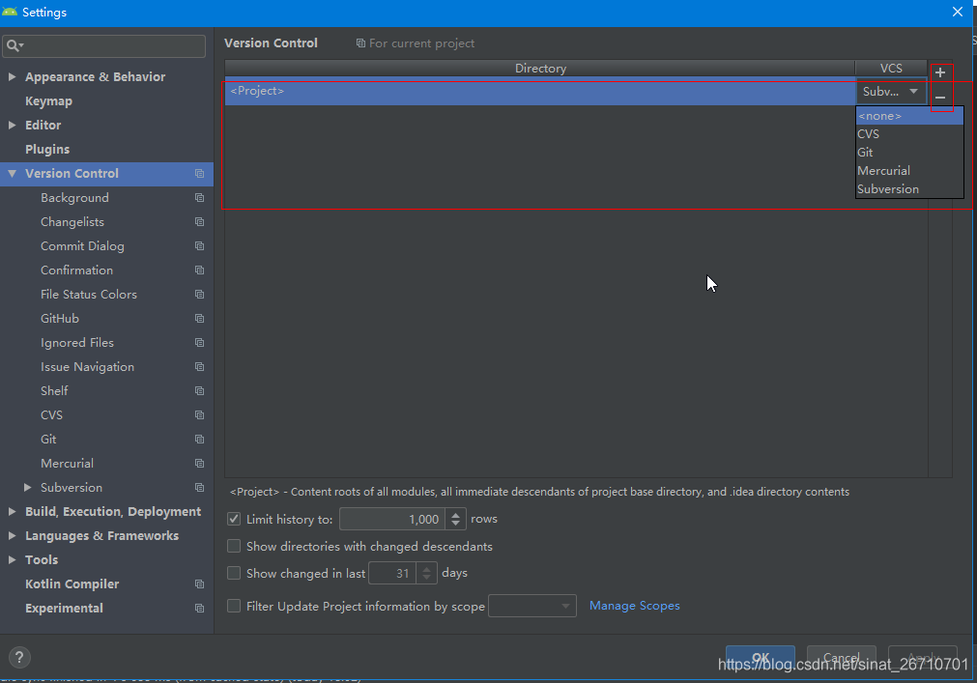Open the VCS dropdown for Project row
Viewport: 977px width, 683px height.
pos(891,92)
